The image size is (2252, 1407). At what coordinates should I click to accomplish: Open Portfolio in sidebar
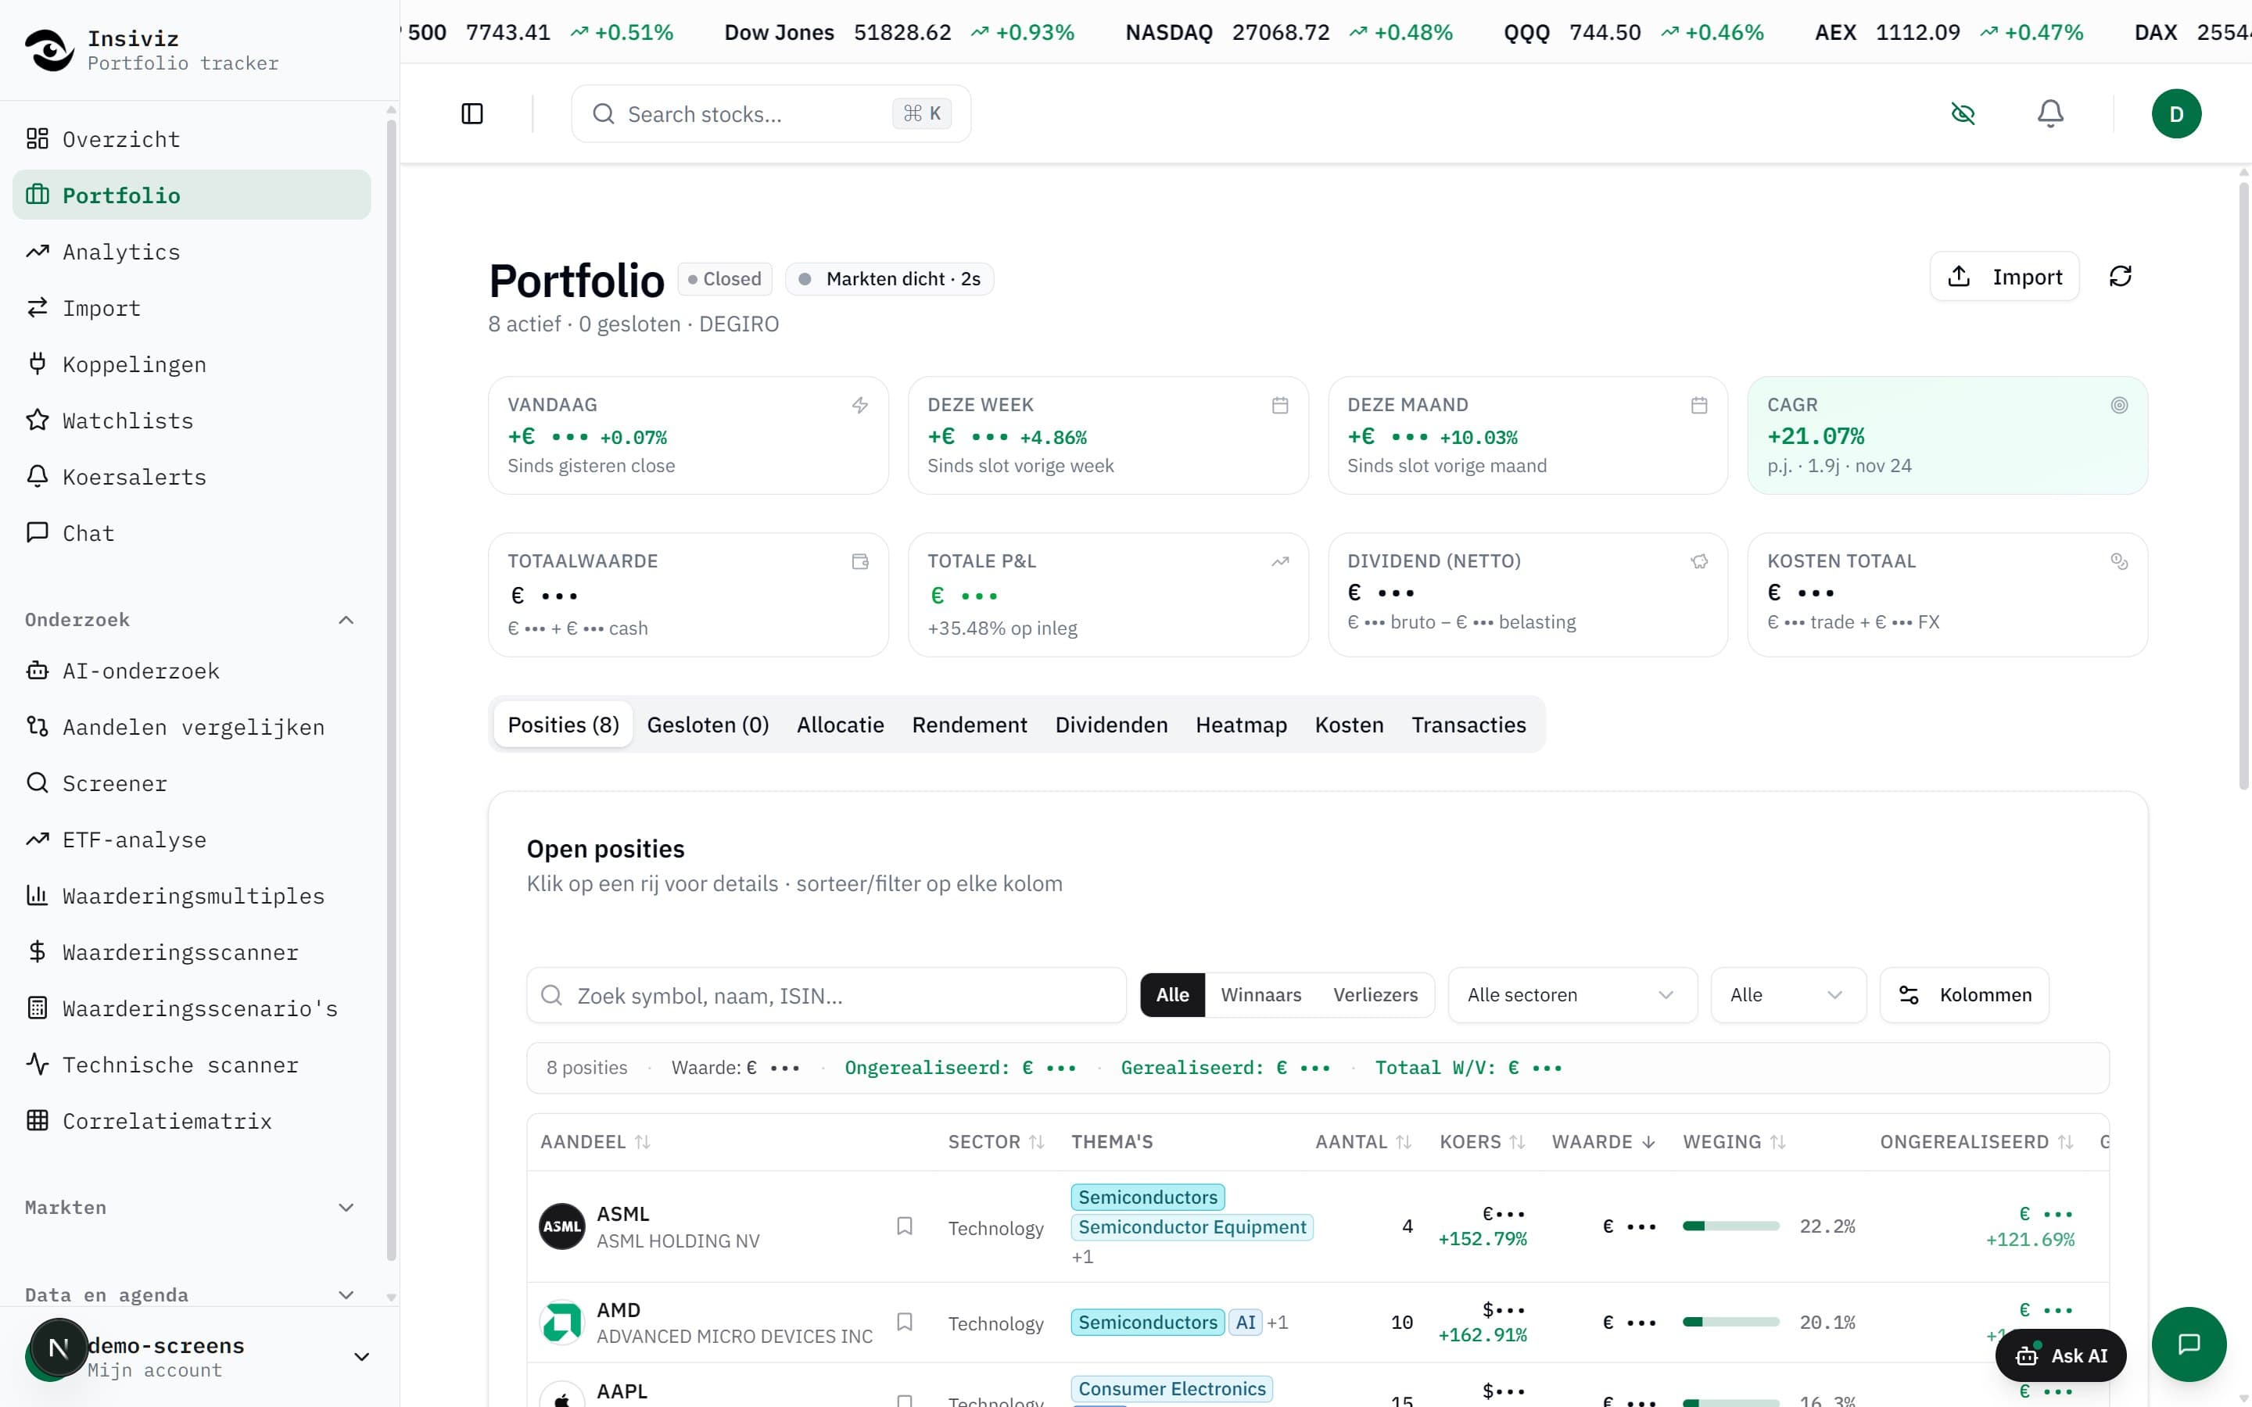point(192,195)
